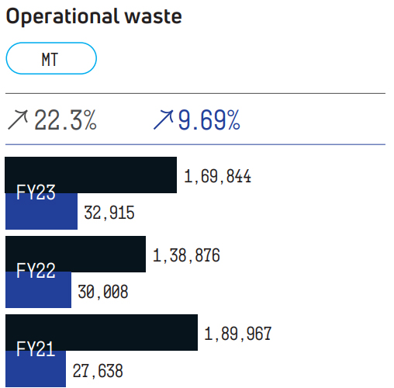Click the FY22 black bar

75,254
